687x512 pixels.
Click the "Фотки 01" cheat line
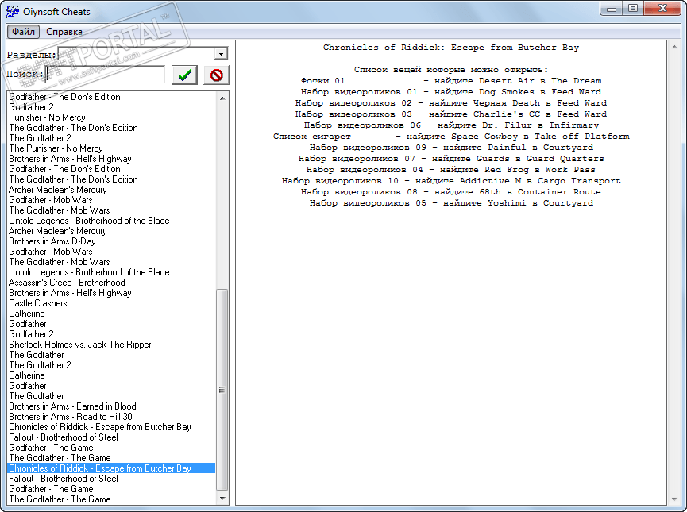[x=451, y=81]
